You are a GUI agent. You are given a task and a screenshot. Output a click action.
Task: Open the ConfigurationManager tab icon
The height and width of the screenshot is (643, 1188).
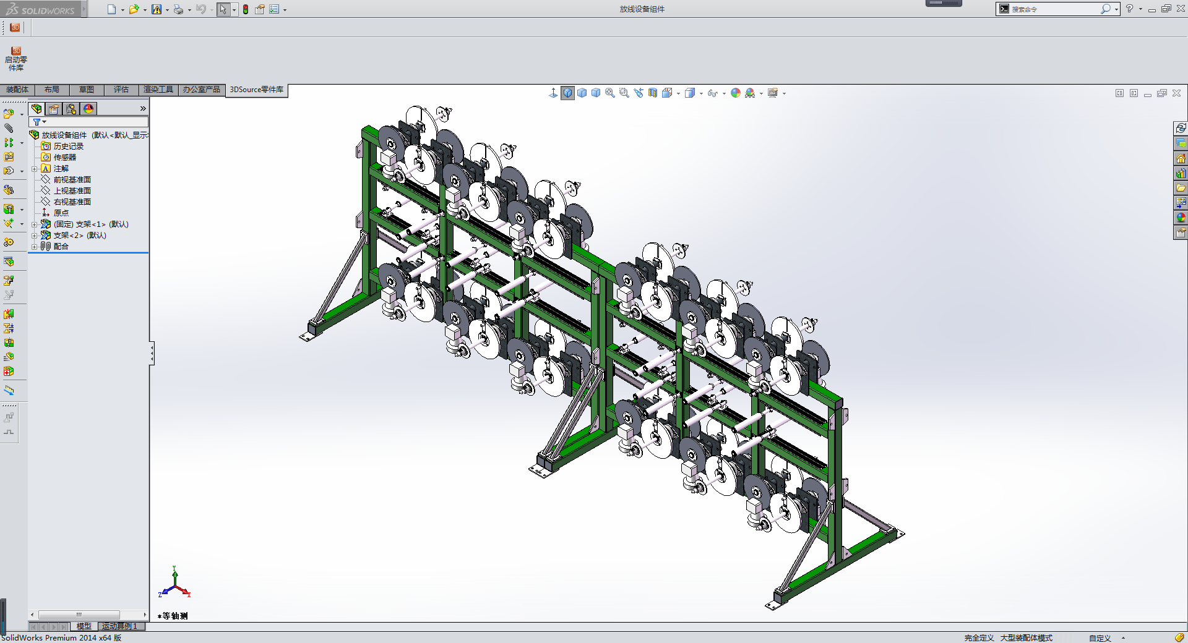71,109
